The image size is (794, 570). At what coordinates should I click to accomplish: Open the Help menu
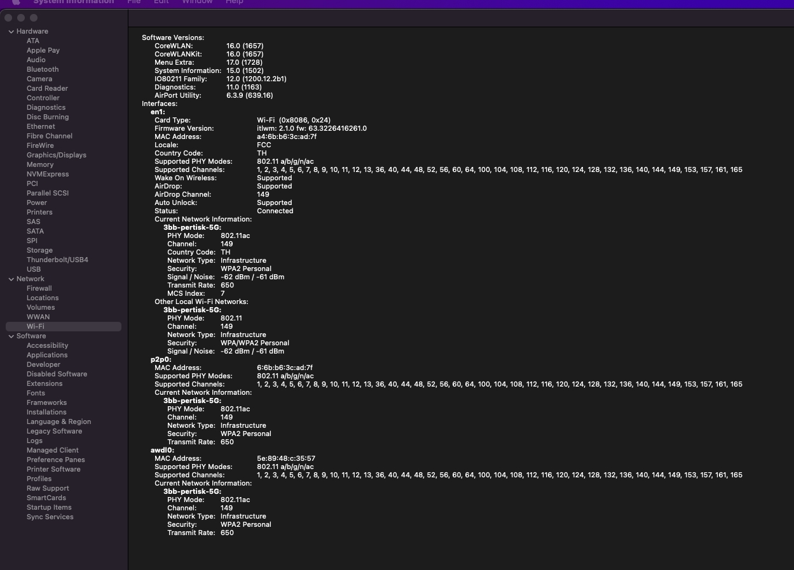coord(235,2)
